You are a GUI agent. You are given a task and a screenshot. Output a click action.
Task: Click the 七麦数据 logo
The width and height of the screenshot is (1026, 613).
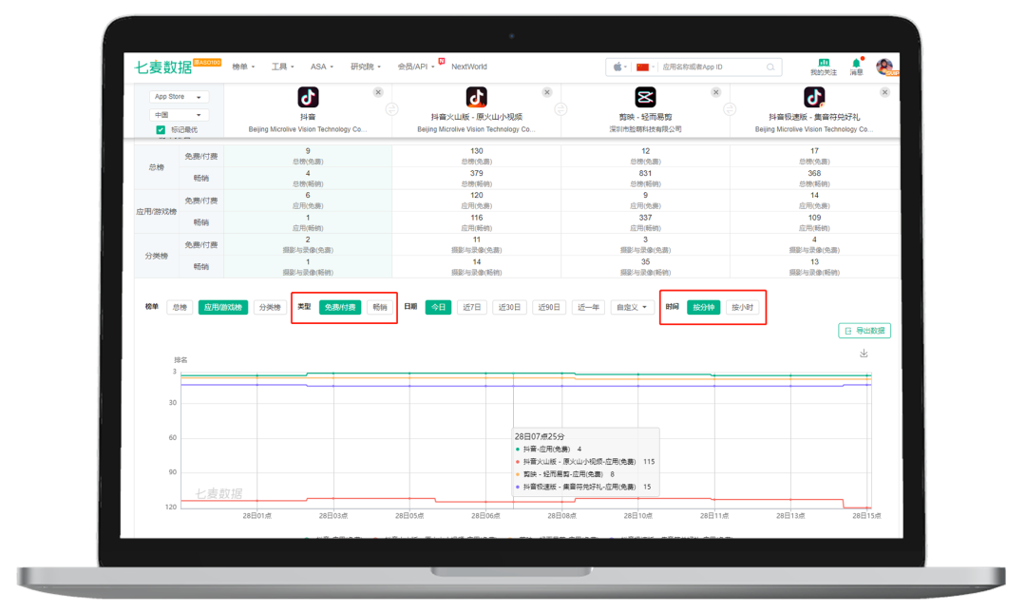point(163,67)
